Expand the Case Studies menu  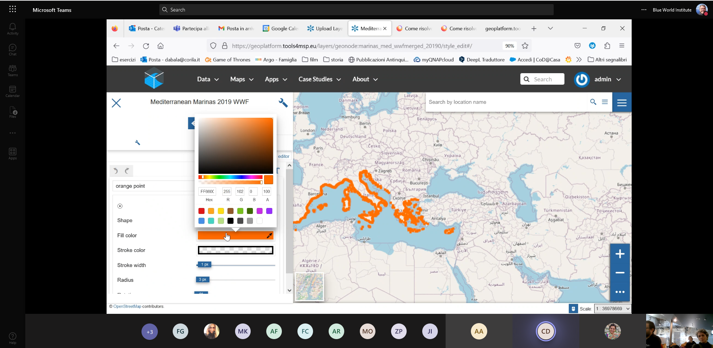pyautogui.click(x=319, y=79)
